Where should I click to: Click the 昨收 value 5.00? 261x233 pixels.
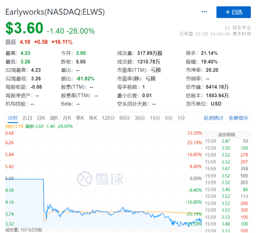81,62
